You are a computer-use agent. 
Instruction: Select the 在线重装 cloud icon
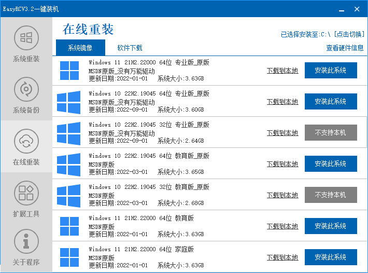26,141
